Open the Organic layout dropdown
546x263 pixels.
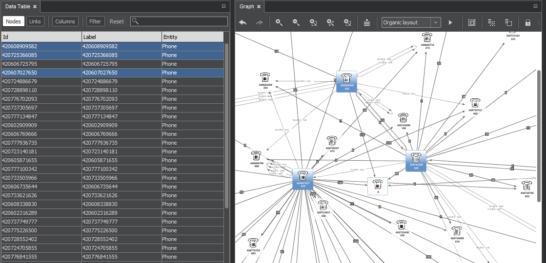(436, 22)
